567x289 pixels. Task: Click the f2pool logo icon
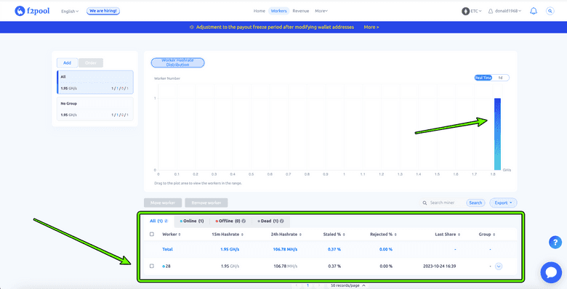pos(20,11)
